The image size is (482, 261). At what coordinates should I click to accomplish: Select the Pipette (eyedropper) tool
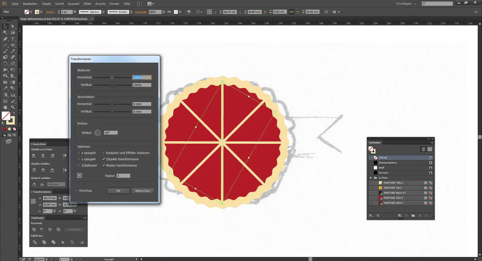point(5,88)
